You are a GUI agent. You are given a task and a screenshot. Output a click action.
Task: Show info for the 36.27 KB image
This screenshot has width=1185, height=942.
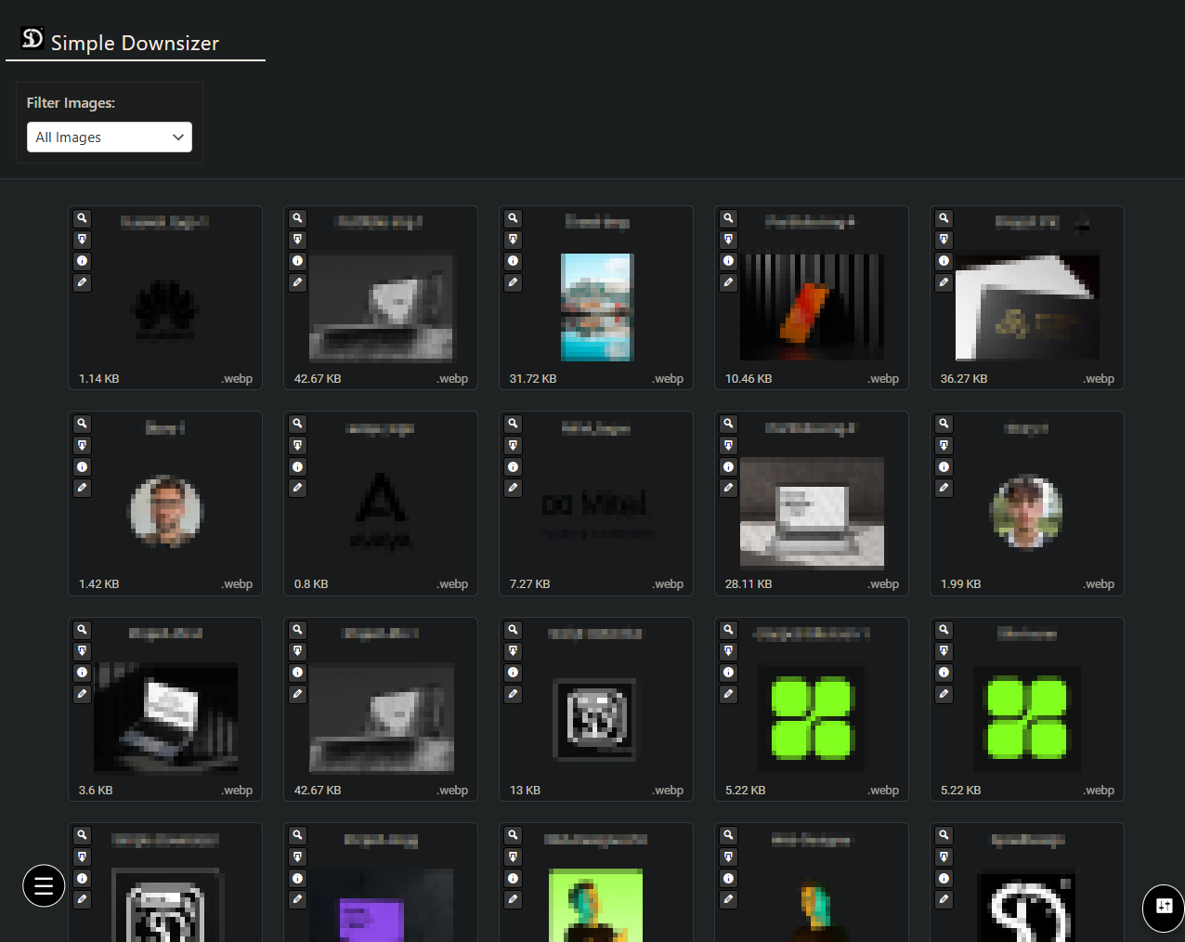click(x=944, y=261)
